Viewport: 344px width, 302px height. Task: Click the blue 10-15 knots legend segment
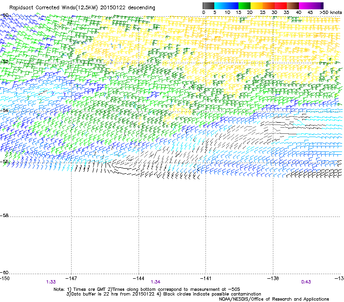(x=232, y=6)
